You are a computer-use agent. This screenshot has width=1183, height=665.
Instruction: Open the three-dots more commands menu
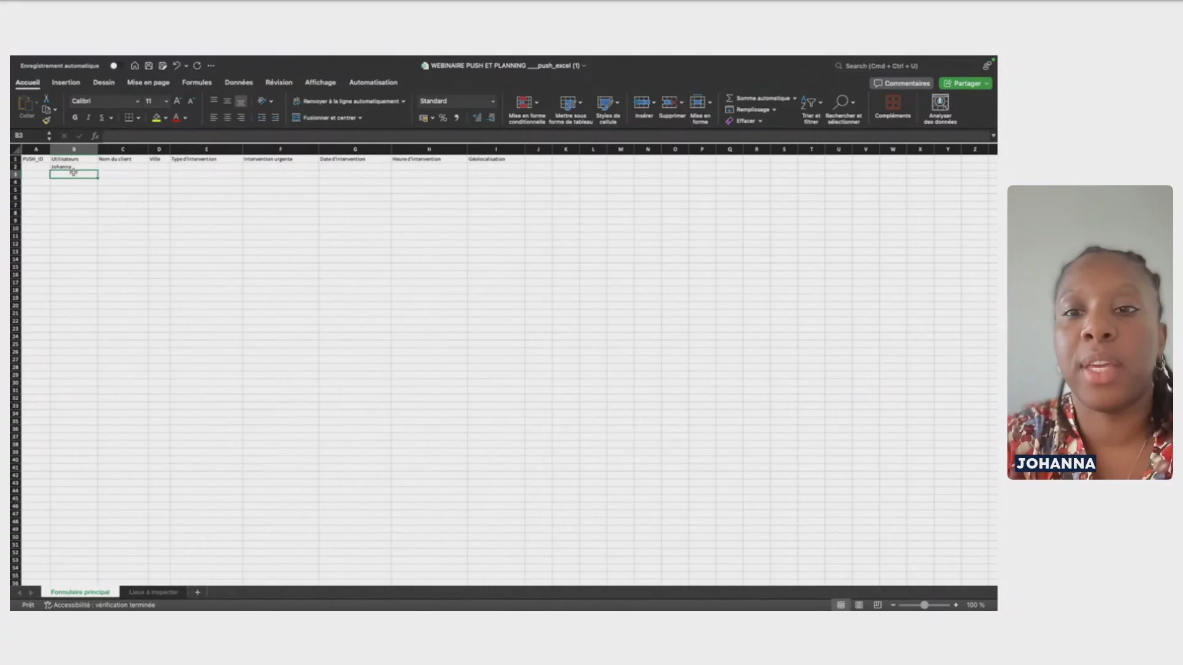coord(211,66)
